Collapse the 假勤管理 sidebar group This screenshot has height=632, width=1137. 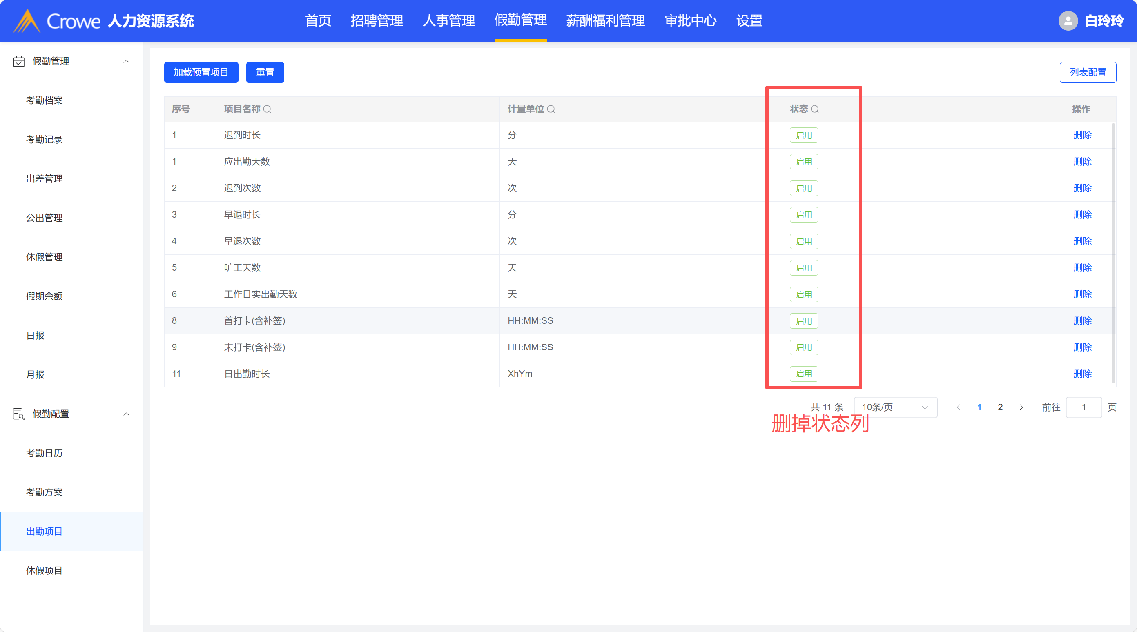[x=126, y=61]
